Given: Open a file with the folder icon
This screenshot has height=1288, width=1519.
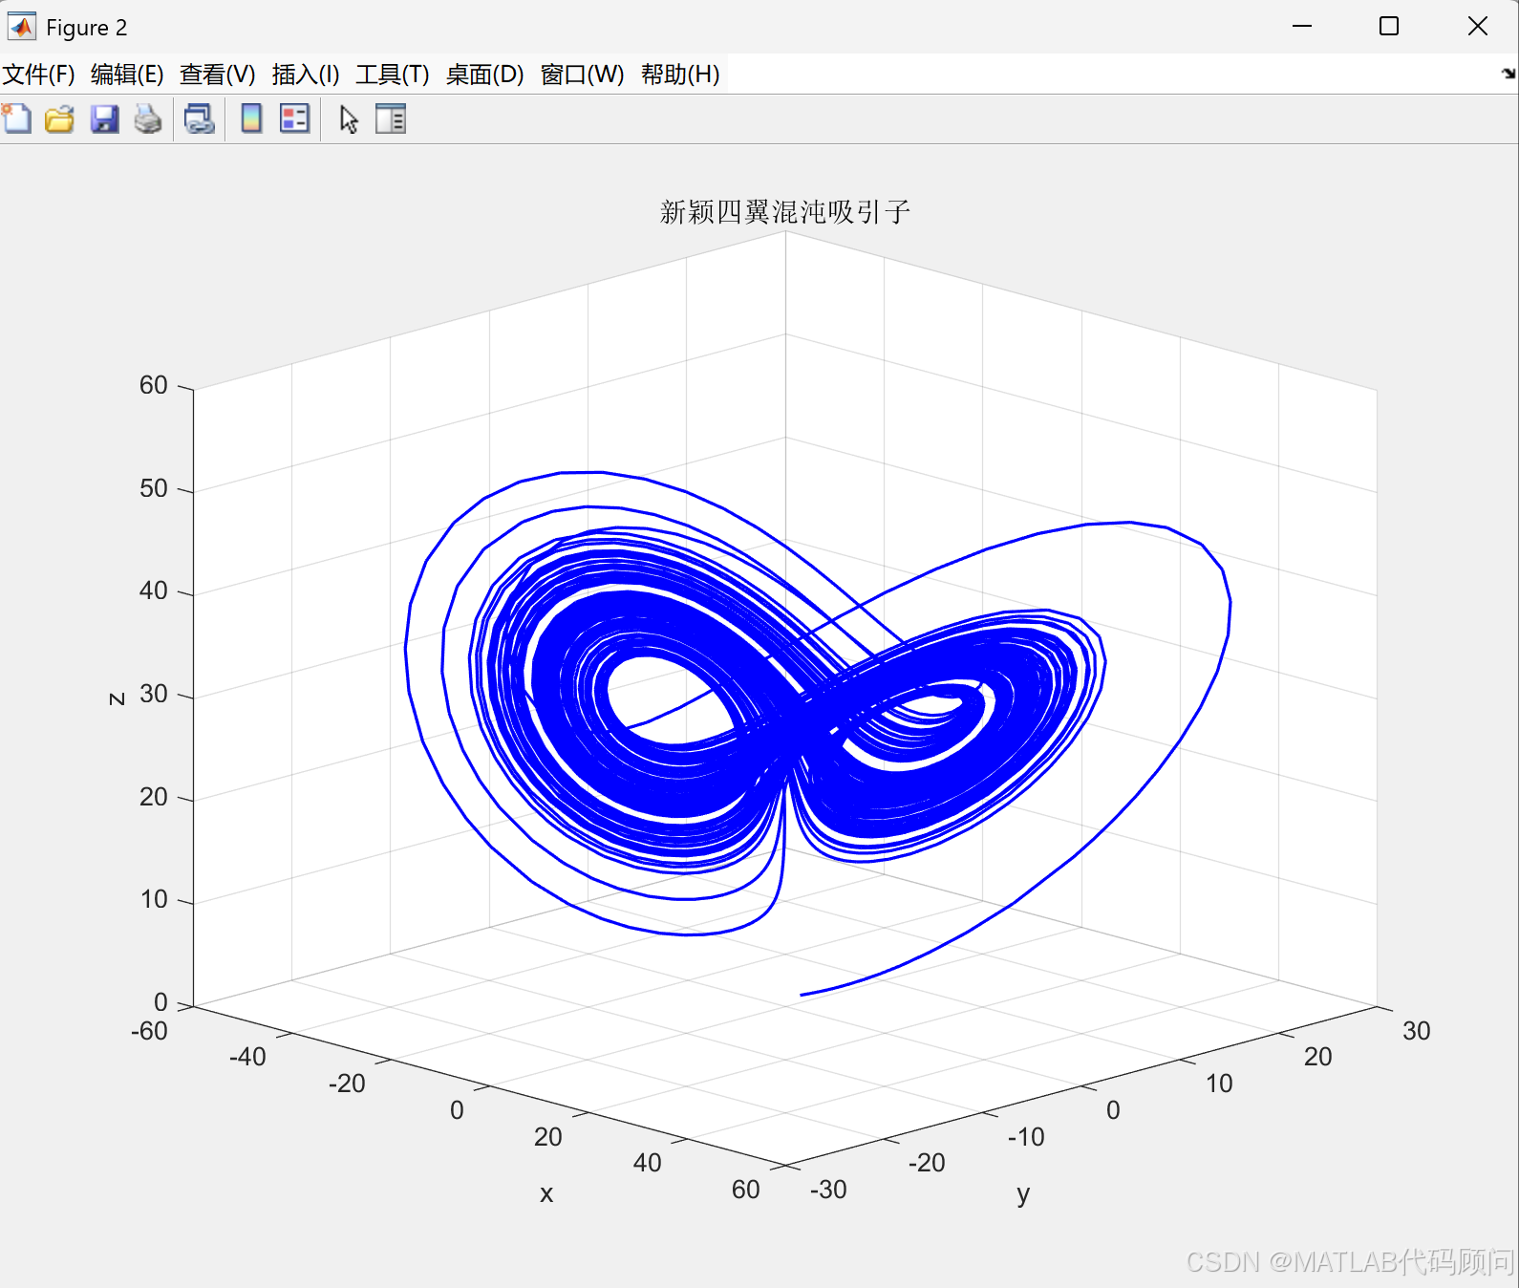Looking at the screenshot, I should pyautogui.click(x=59, y=118).
